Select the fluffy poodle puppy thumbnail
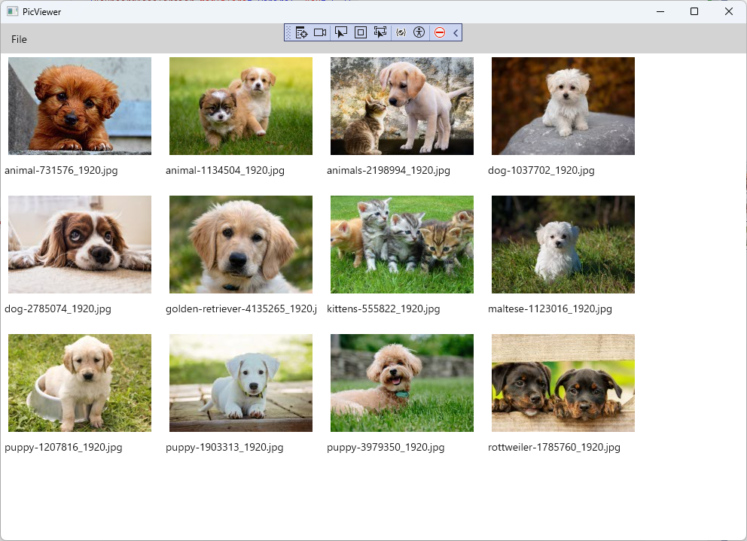 [x=401, y=383]
